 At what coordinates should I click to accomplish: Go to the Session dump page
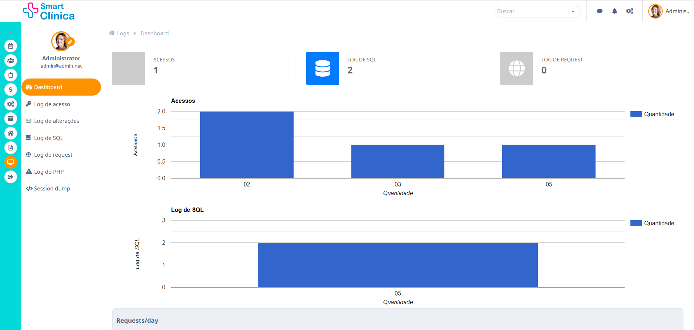click(52, 189)
